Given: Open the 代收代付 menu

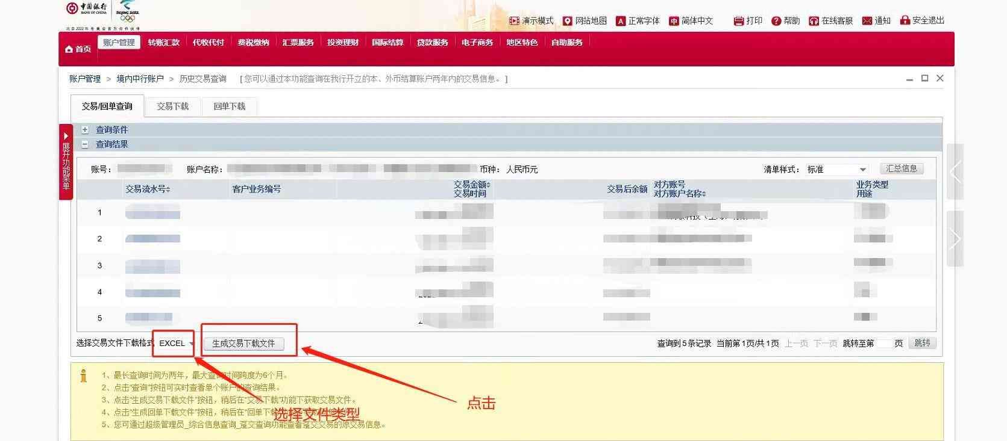Looking at the screenshot, I should click(x=208, y=42).
